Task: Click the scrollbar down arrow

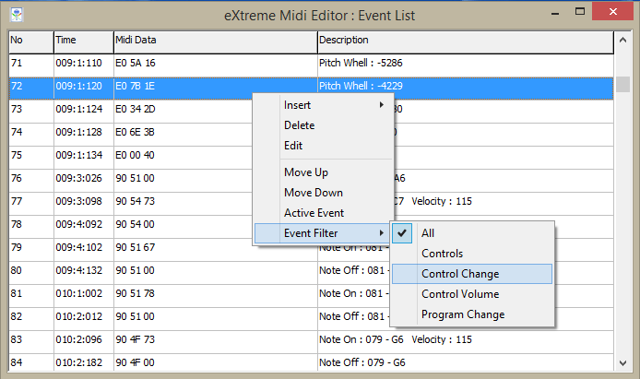Action: (622, 363)
